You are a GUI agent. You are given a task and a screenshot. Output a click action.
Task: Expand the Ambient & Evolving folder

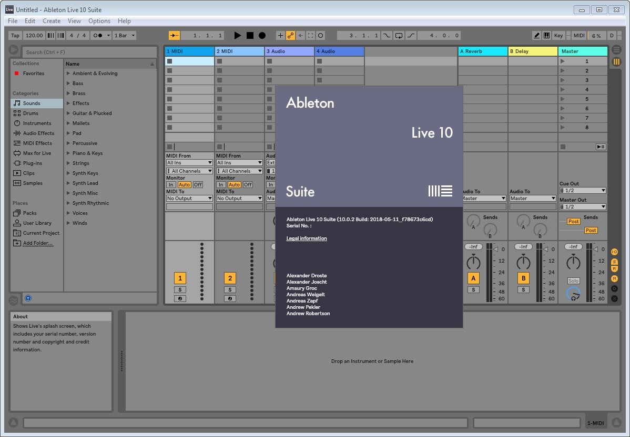[x=68, y=74]
